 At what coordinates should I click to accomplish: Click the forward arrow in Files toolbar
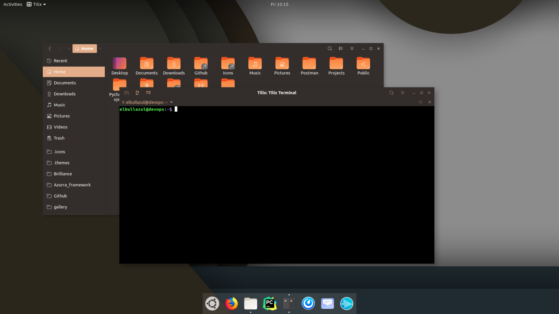[59, 48]
